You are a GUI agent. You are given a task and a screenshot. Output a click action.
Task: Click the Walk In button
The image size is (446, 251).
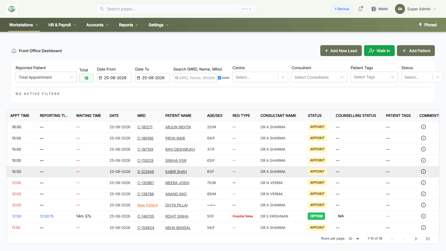[x=379, y=51]
